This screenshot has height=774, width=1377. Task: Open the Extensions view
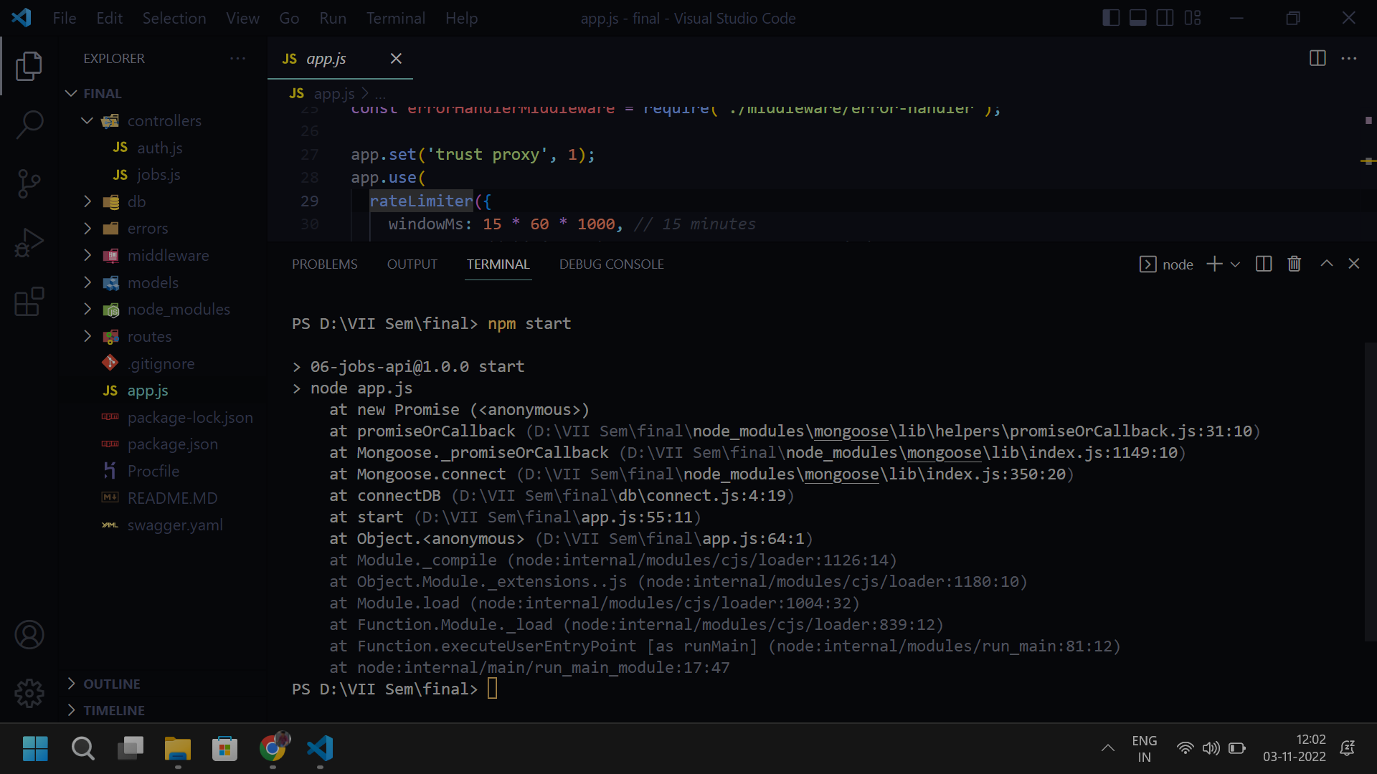[29, 302]
